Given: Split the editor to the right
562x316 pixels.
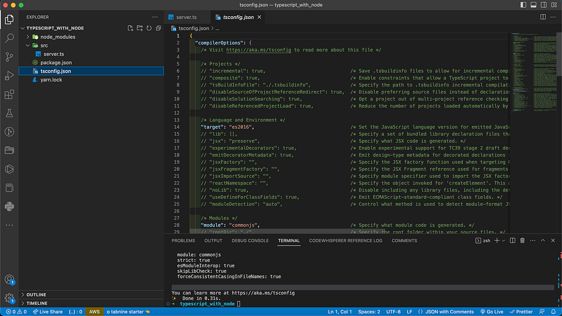Looking at the screenshot, I should [x=543, y=17].
